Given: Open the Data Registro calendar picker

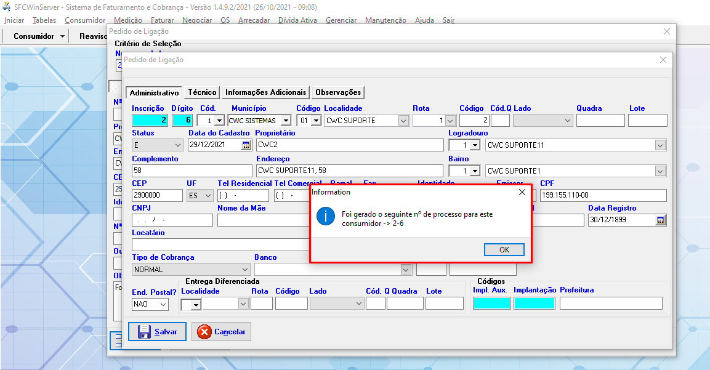Looking at the screenshot, I should coord(661,220).
